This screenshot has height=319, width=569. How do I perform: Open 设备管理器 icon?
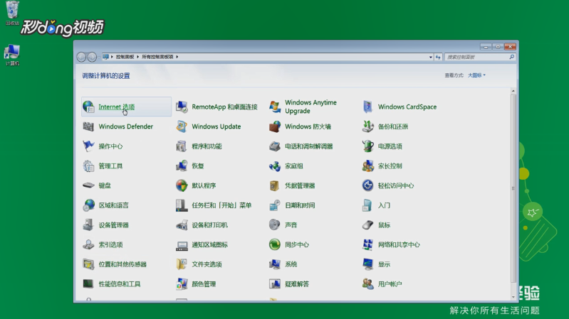coord(88,225)
